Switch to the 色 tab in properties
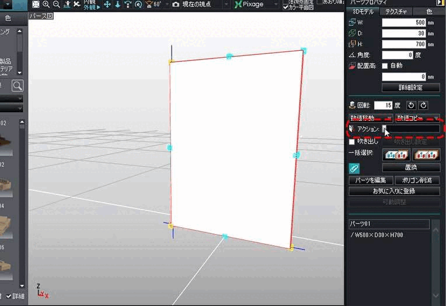Viewport: 446px width, 306px height. point(429,12)
